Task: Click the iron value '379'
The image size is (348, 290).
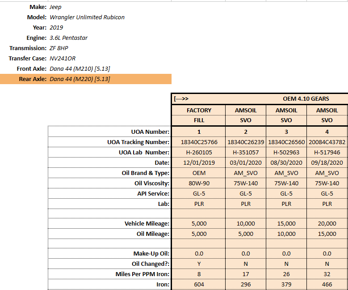Action: point(286,285)
